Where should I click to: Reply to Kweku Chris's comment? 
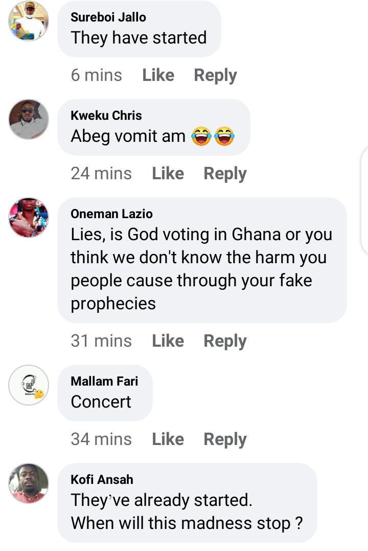pos(225,174)
